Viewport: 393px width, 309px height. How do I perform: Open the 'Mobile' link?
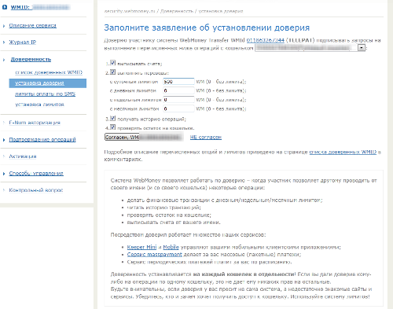coord(171,247)
